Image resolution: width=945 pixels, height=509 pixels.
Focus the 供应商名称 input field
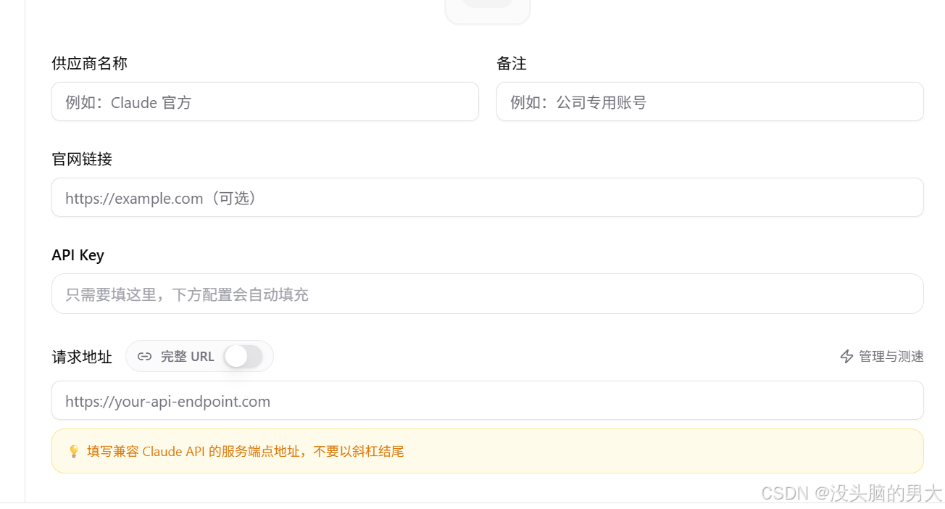pyautogui.click(x=265, y=102)
